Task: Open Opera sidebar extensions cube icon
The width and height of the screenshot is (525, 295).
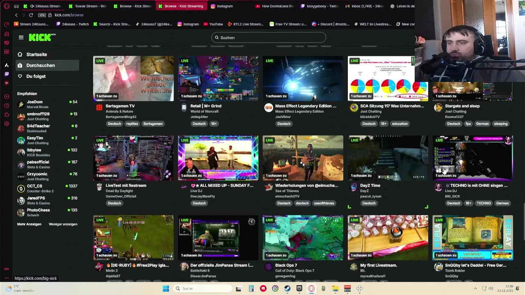Action: [x=7, y=115]
